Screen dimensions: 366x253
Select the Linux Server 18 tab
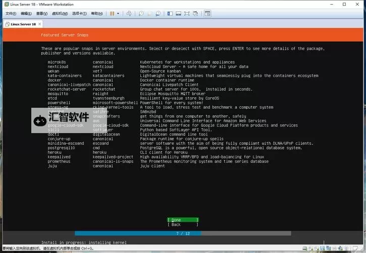coord(23,24)
